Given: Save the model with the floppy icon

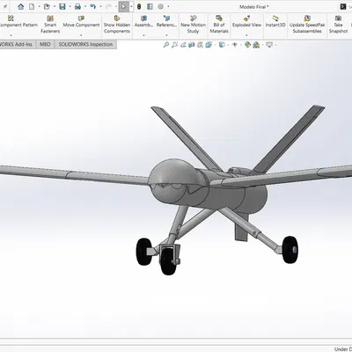Looking at the screenshot, I should [x=62, y=6].
